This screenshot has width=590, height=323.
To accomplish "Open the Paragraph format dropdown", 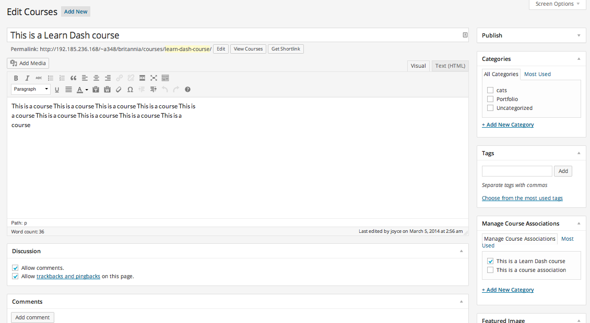I will [x=31, y=89].
